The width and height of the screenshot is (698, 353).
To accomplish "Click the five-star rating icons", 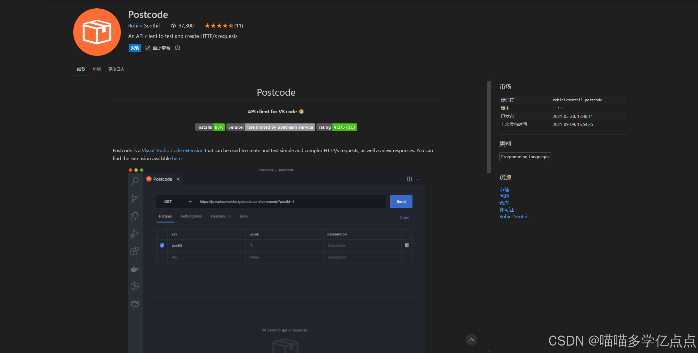I will [219, 26].
